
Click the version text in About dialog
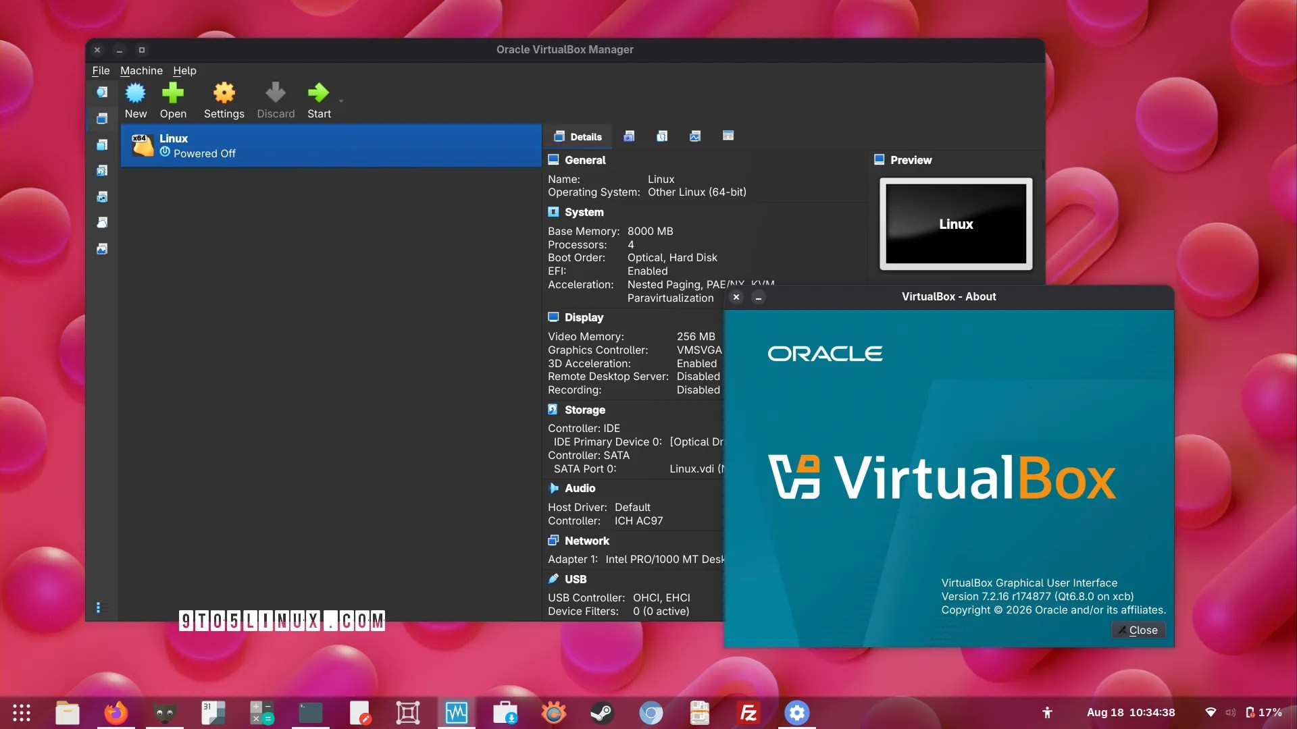pyautogui.click(x=1038, y=596)
